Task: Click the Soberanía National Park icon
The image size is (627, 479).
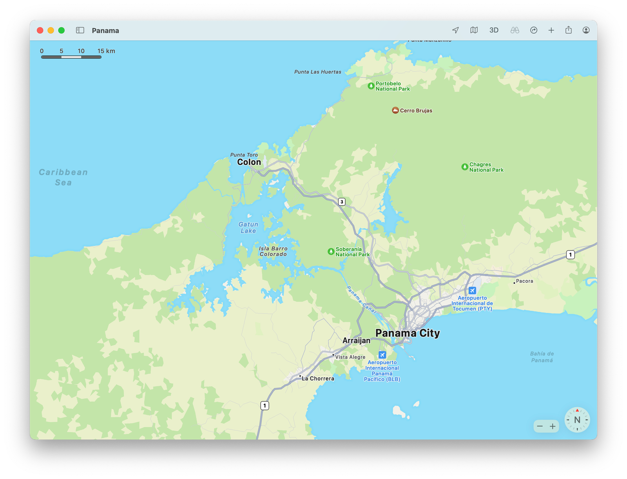Action: (x=331, y=252)
